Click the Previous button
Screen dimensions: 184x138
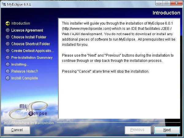point(138,130)
